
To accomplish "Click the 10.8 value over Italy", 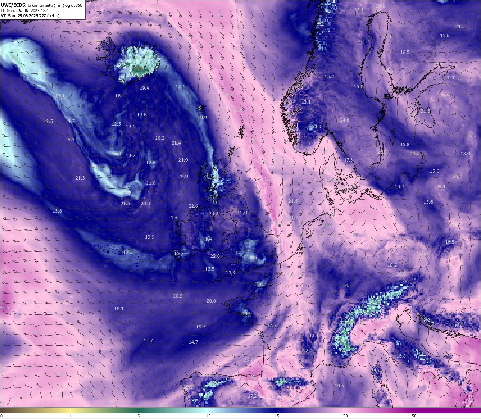I will point(401,356).
